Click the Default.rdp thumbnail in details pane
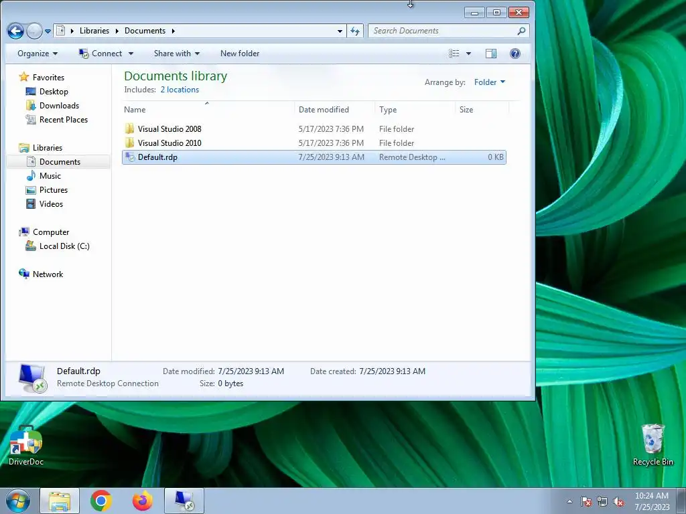Screen dimensions: 686x514 [x=32, y=379]
